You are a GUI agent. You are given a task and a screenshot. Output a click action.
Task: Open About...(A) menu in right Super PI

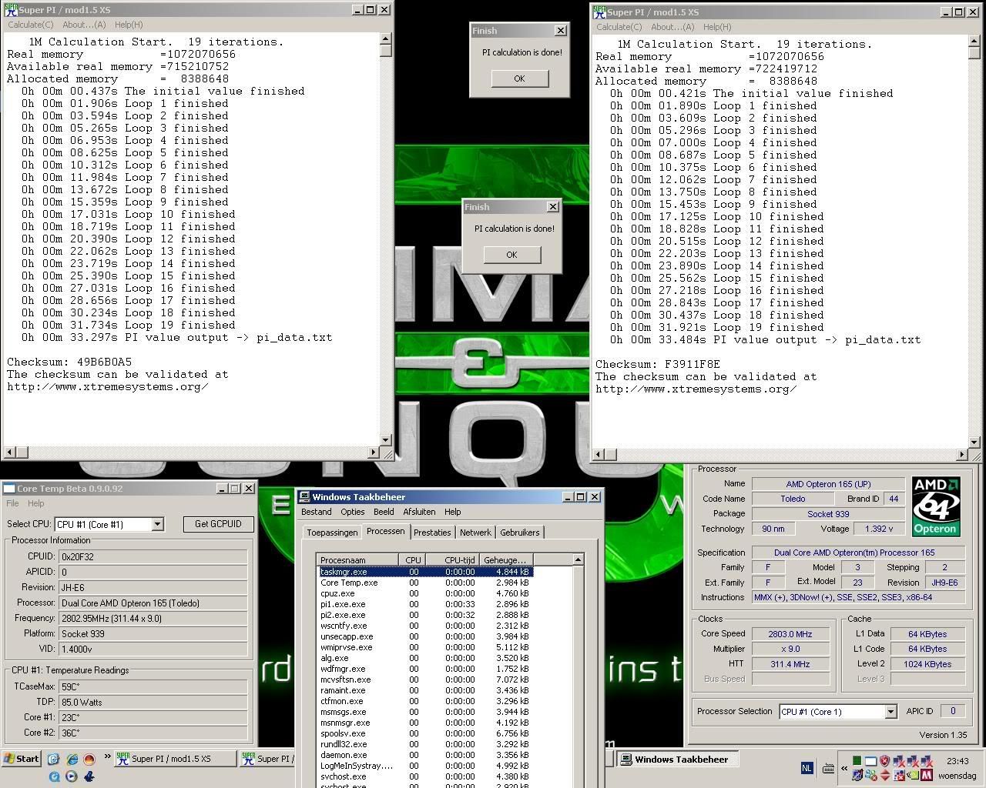pyautogui.click(x=672, y=27)
